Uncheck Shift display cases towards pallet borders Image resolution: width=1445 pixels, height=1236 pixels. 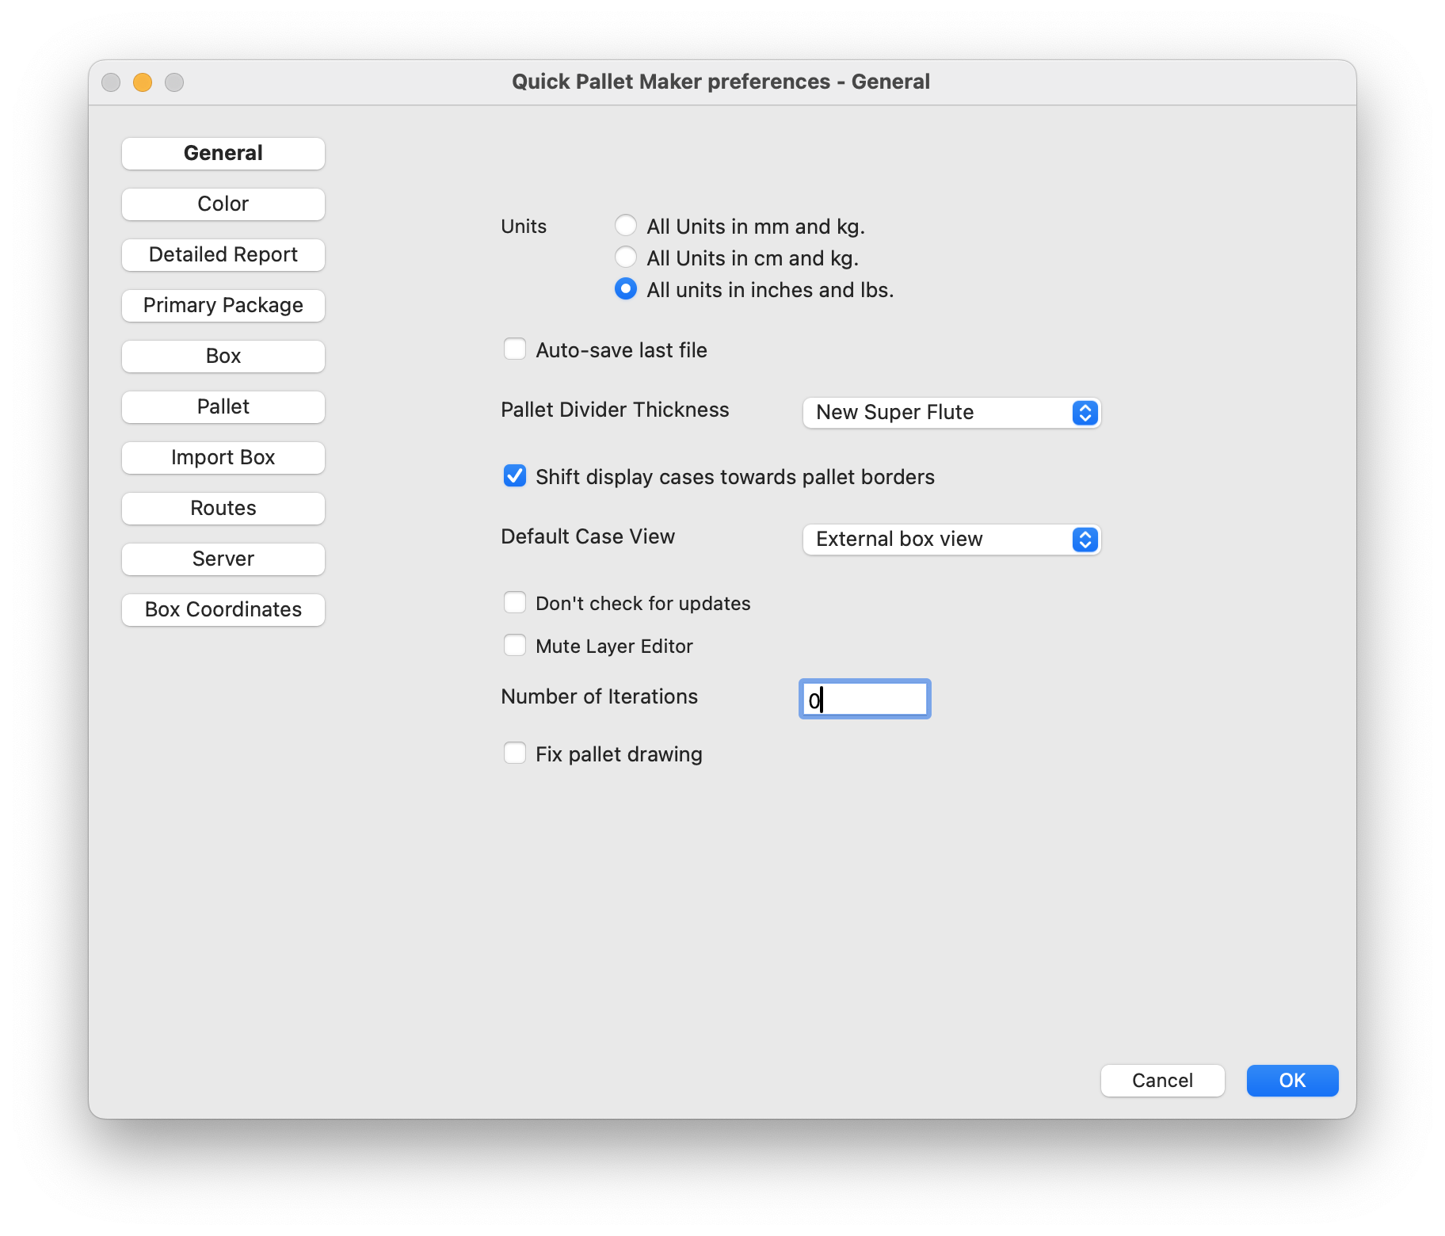tap(515, 476)
